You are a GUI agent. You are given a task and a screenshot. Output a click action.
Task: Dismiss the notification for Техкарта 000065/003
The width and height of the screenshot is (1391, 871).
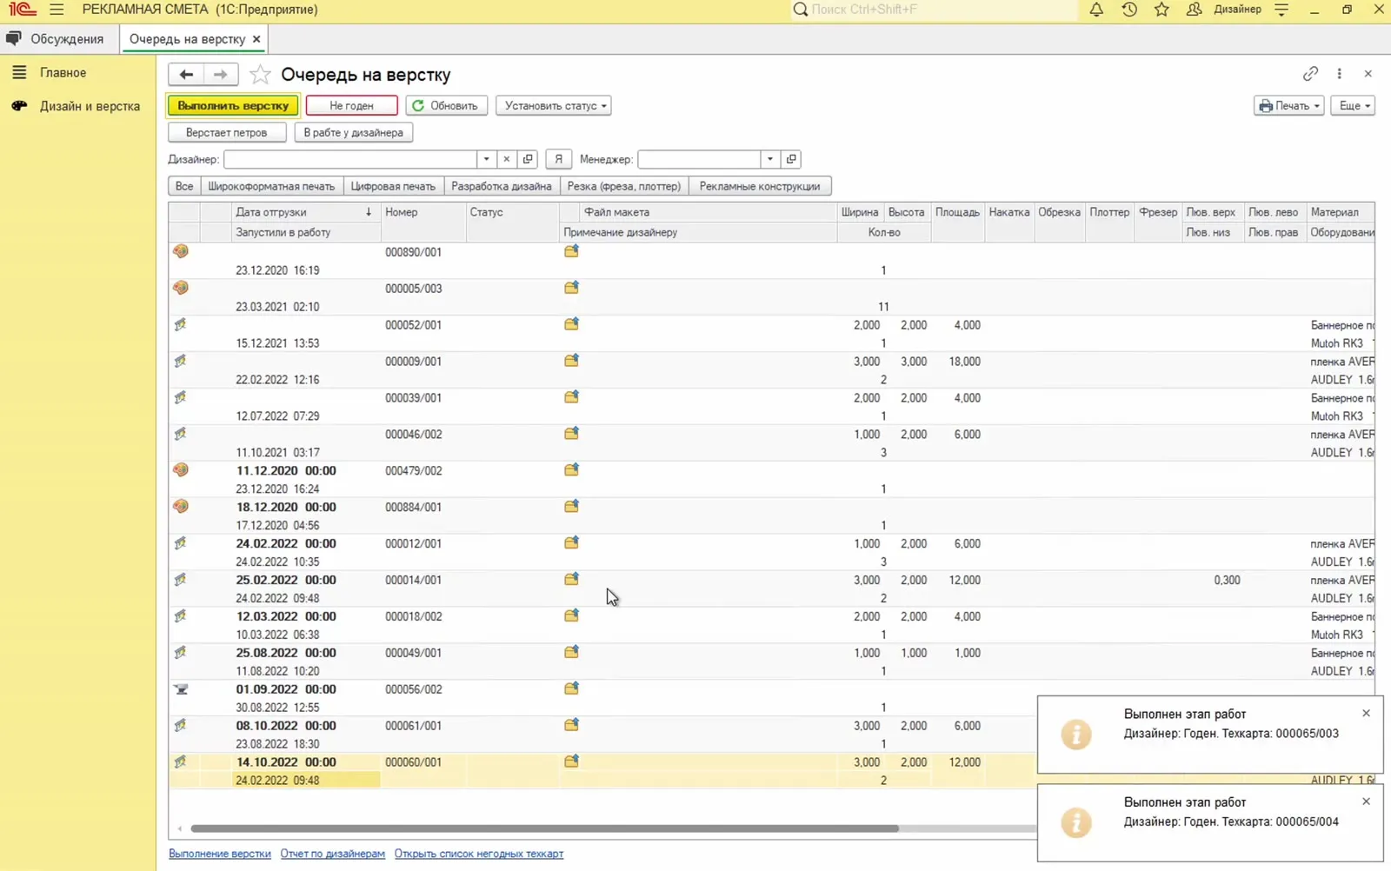tap(1366, 713)
